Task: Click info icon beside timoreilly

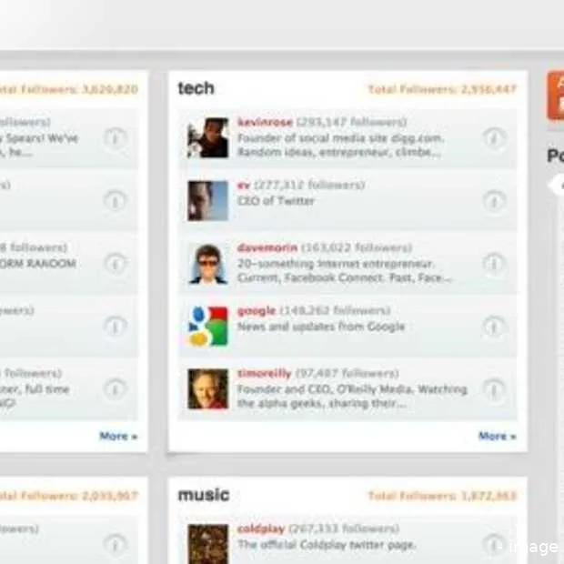Action: pyautogui.click(x=493, y=389)
